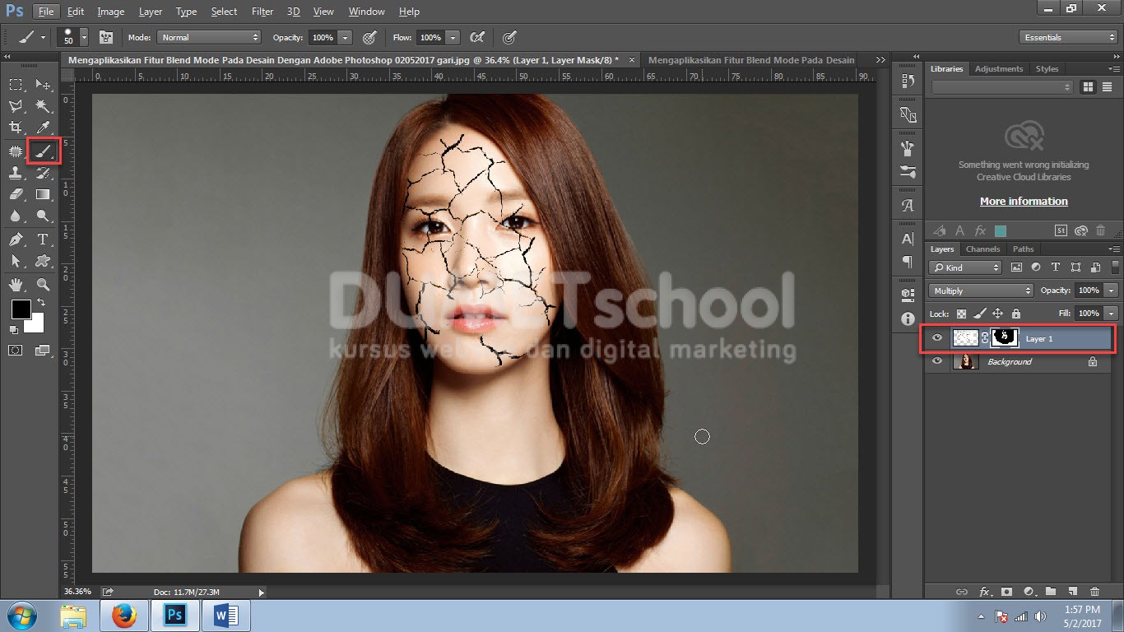
Task: Delete layer trash button in Layers panel
Action: point(1094,591)
